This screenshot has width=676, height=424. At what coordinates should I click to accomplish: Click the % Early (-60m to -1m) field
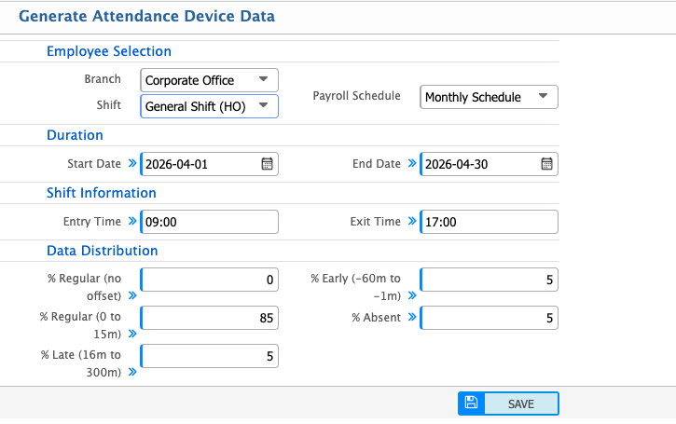[x=489, y=280]
